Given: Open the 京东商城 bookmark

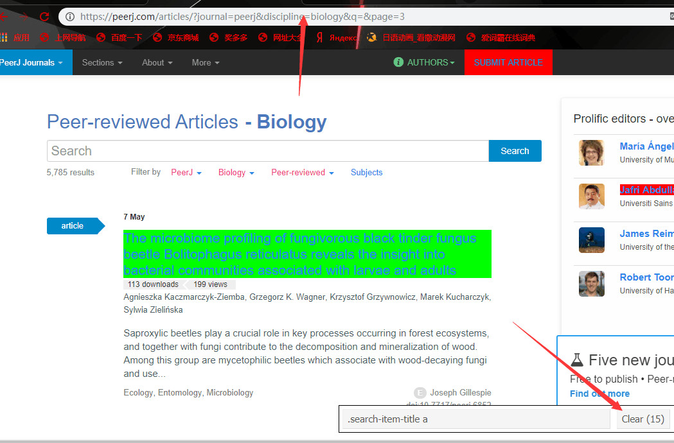Looking at the screenshot, I should [176, 37].
